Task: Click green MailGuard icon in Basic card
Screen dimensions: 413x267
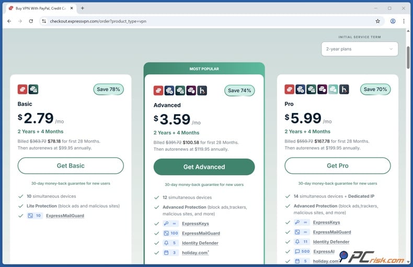Action: [33, 89]
